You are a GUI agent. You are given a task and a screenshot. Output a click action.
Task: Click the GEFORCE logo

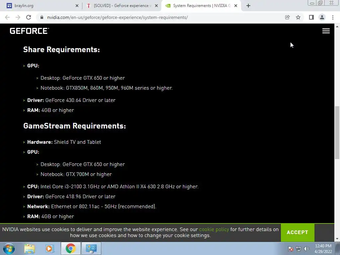tap(29, 31)
